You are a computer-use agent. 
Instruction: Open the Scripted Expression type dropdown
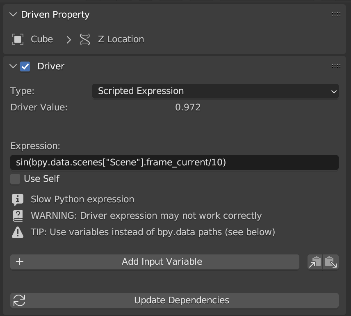click(215, 92)
